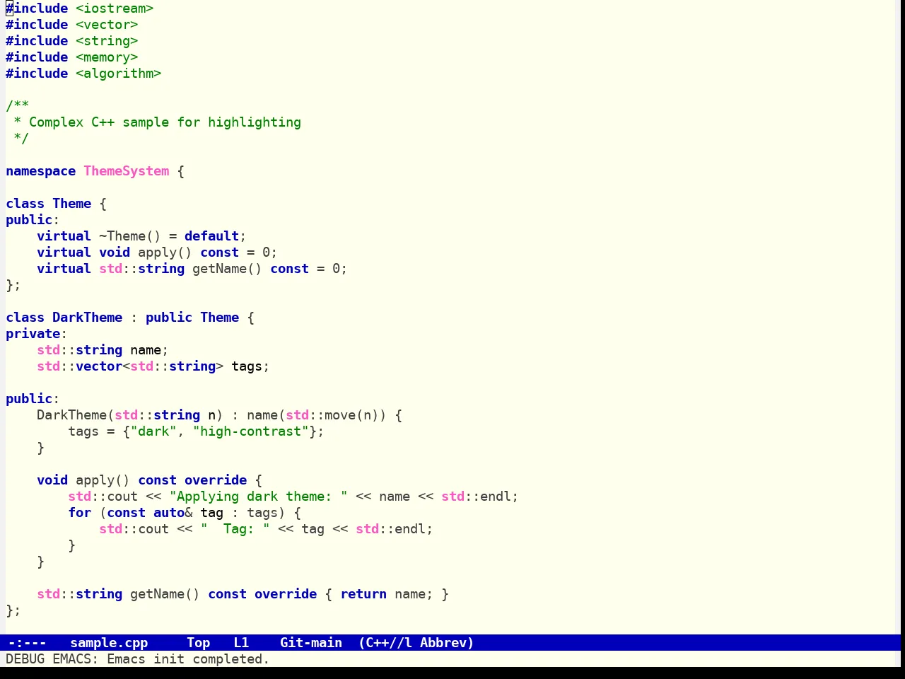Place cursor on '#include <iostream>' line
The image size is (905, 679).
click(x=79, y=8)
